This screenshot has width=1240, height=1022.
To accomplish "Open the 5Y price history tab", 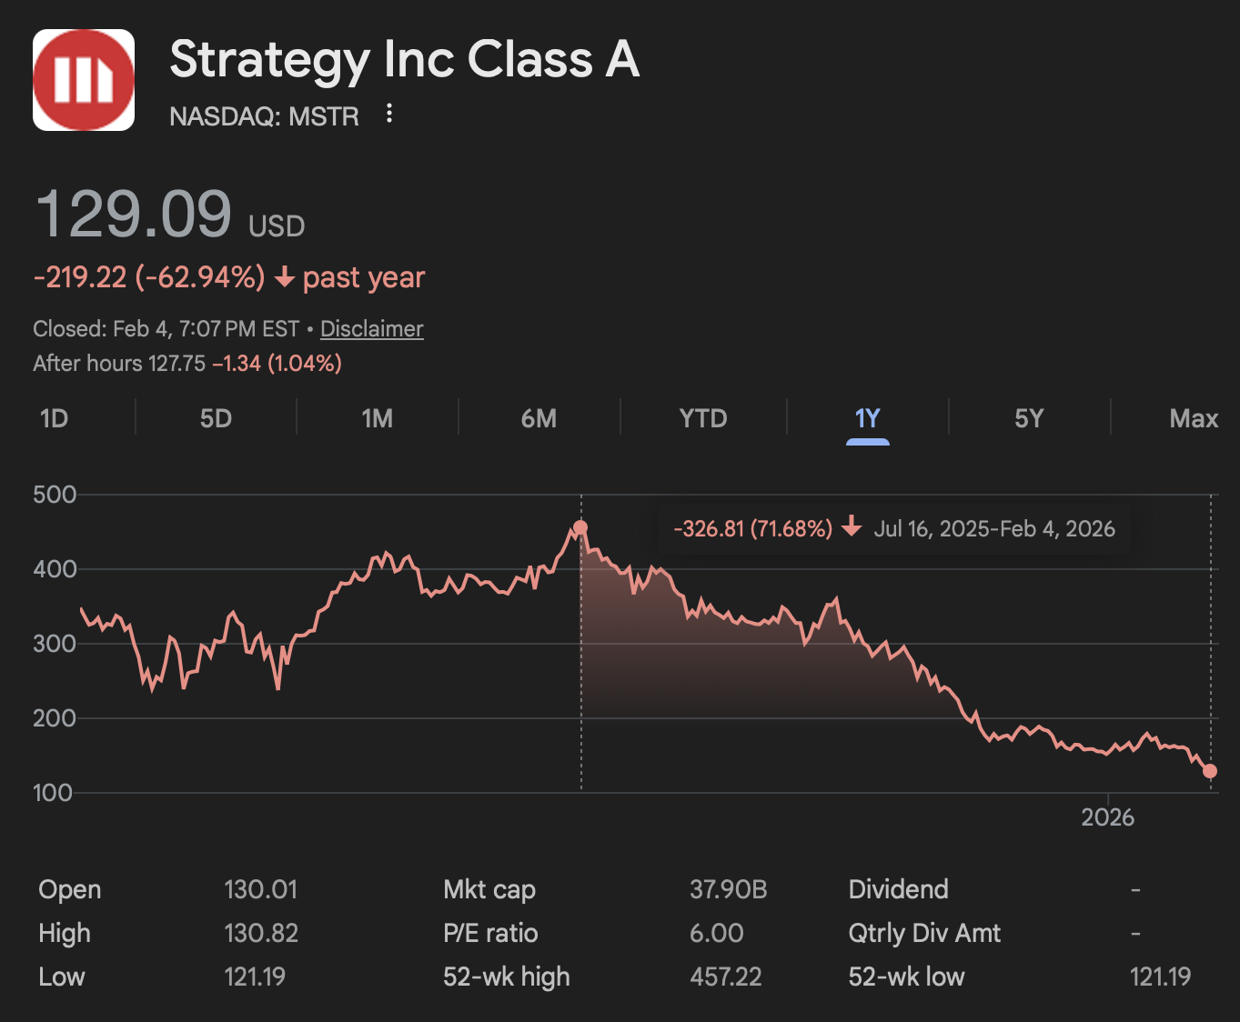I will 1029,418.
